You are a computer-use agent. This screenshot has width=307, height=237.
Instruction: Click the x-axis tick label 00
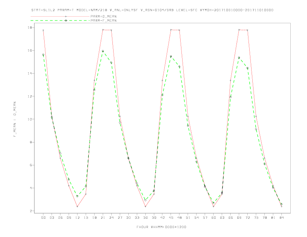coord(43,218)
